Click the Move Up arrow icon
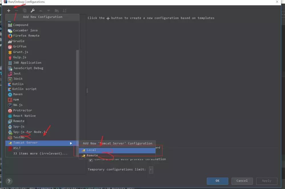Image resolution: width=285 pixels, height=189 pixels. (x=41, y=11)
